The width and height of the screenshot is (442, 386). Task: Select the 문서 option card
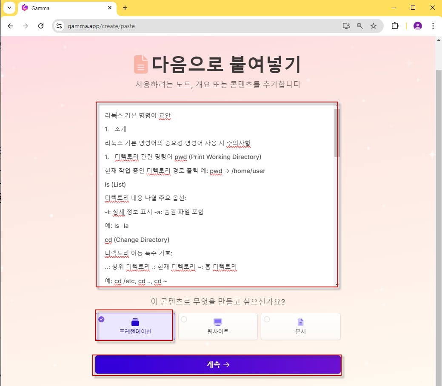[300, 326]
